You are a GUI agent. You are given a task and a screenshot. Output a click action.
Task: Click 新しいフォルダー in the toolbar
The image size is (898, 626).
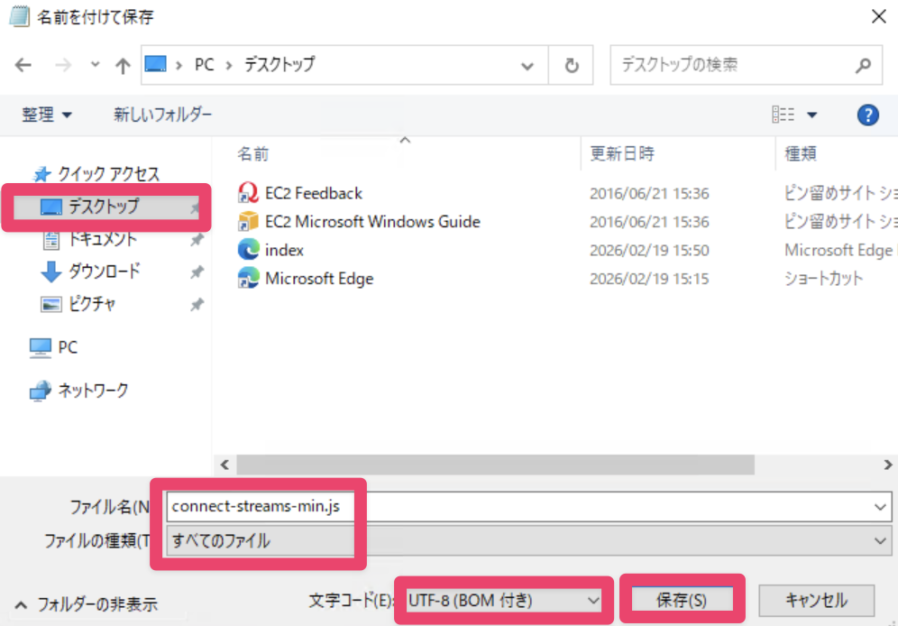coord(162,115)
